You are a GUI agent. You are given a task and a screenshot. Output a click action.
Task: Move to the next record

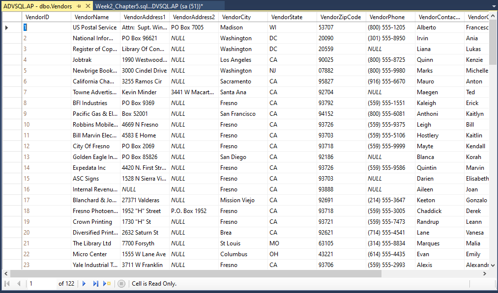point(84,283)
